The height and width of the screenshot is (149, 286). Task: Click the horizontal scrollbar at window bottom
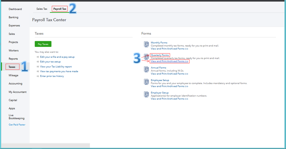46,145
